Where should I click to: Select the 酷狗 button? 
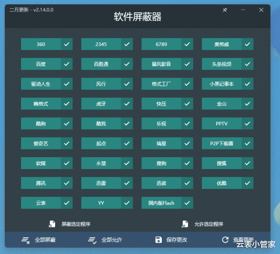tap(41, 123)
